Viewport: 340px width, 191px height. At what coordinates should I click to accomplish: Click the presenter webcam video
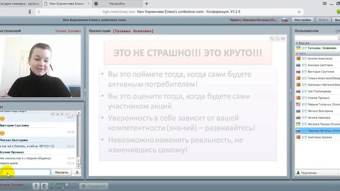(x=40, y=66)
